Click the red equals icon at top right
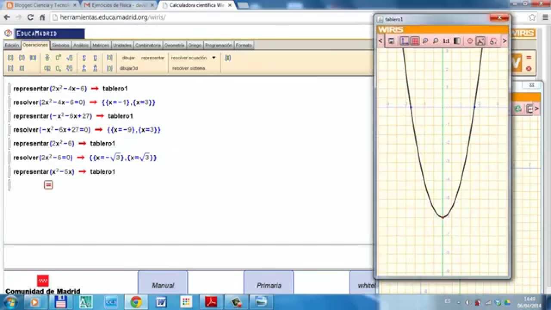The height and width of the screenshot is (310, 551). point(529,58)
